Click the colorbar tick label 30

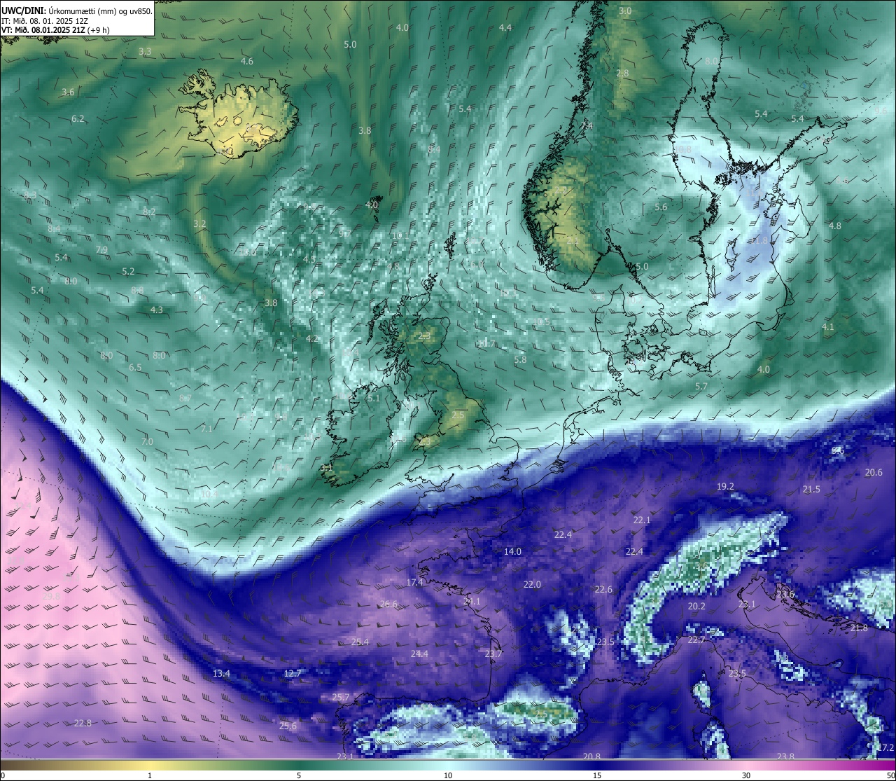click(x=746, y=776)
